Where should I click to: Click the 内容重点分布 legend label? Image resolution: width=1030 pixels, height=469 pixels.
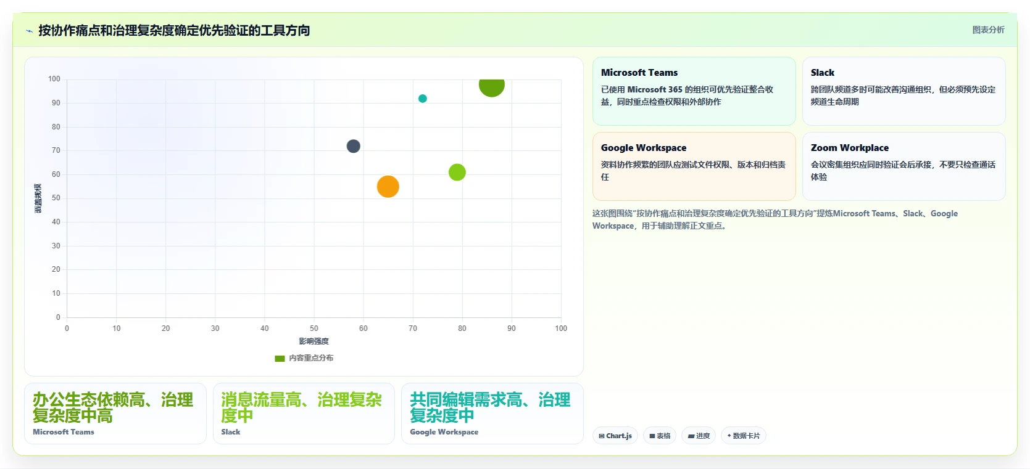(x=311, y=358)
